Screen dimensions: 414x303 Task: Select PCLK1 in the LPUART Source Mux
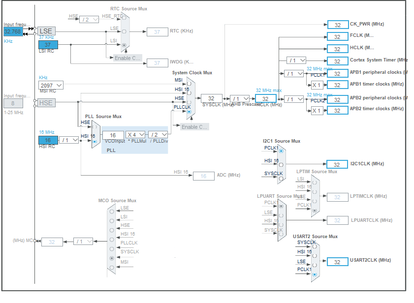[x=281, y=207]
